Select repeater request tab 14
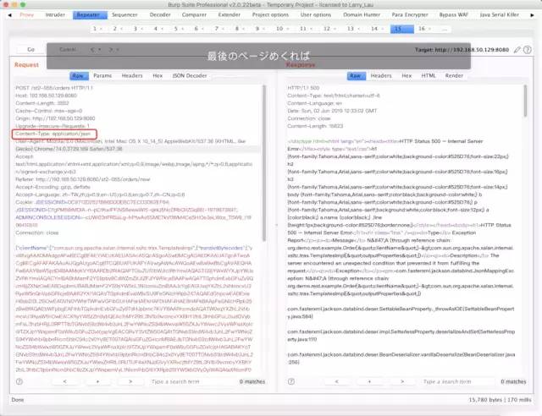Screen dimensions: 542x416 [374, 29]
